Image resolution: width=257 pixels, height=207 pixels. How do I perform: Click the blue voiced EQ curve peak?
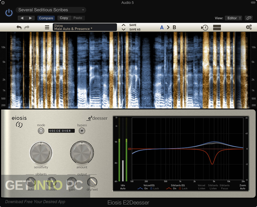pyautogui.click(x=214, y=142)
